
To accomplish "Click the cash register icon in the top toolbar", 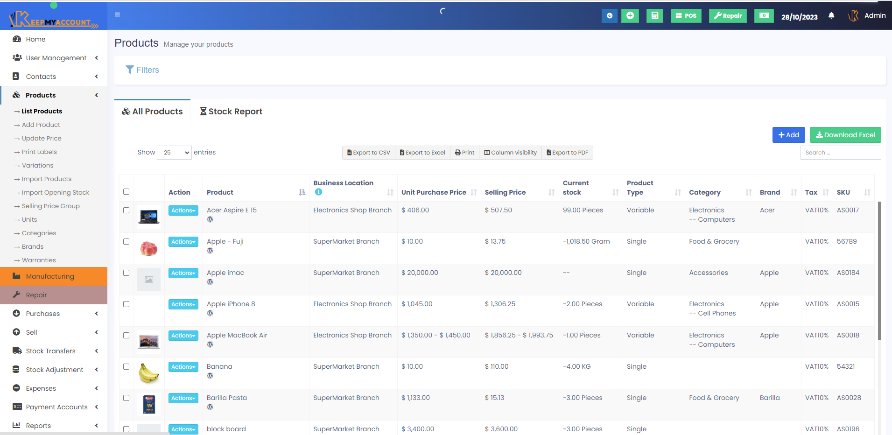I will click(x=764, y=15).
